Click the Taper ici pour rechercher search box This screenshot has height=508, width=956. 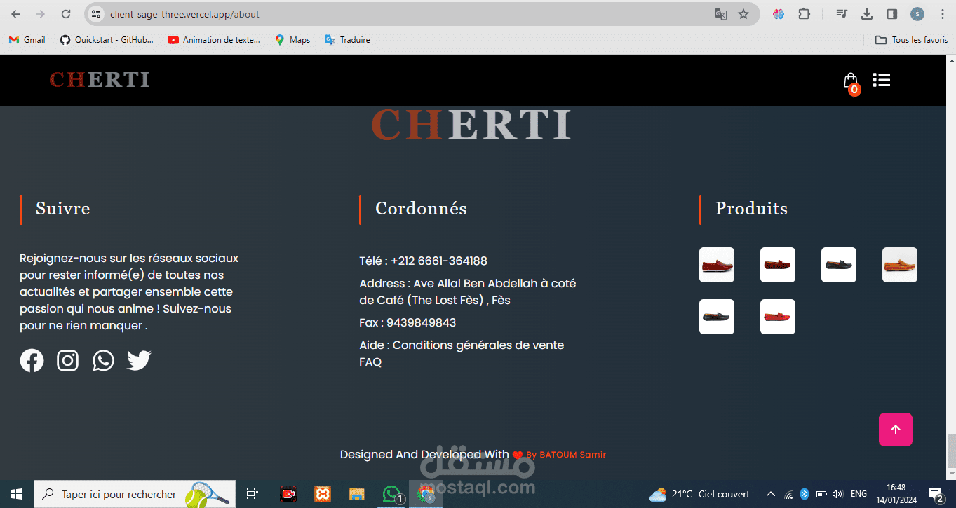tap(135, 494)
